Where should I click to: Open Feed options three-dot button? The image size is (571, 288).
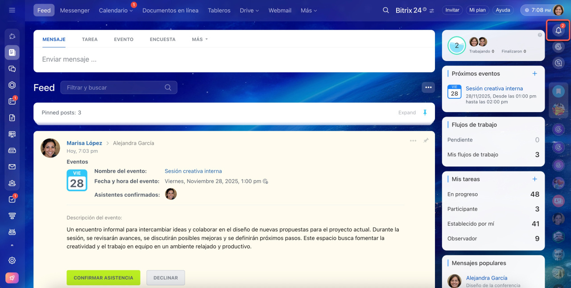click(x=428, y=87)
